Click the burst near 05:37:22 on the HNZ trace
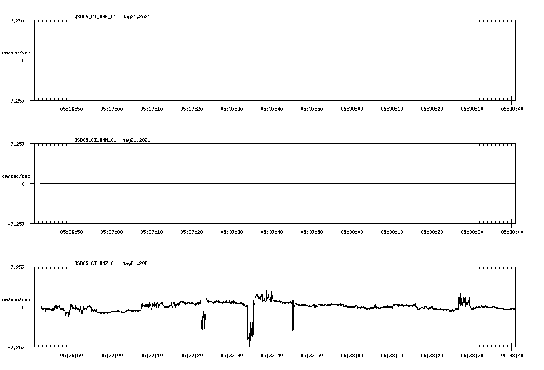 click(203, 320)
